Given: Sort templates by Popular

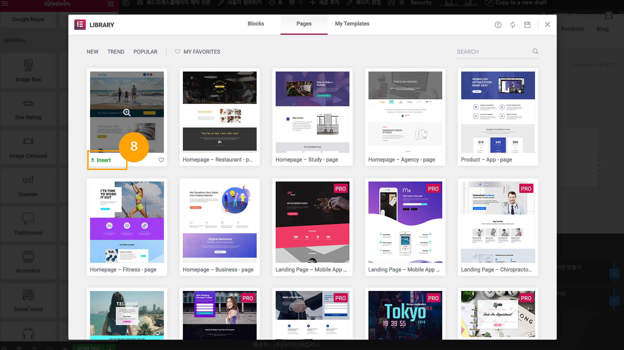Looking at the screenshot, I should click(145, 52).
